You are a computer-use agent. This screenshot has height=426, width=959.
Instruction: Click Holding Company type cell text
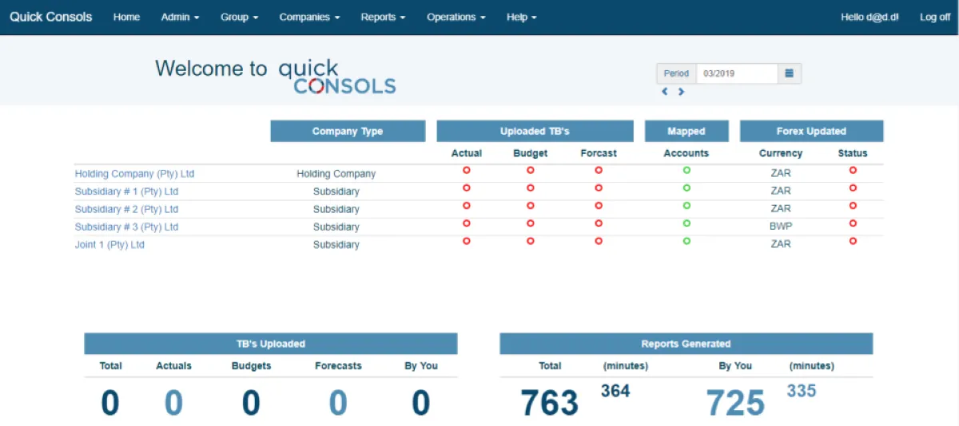click(336, 173)
